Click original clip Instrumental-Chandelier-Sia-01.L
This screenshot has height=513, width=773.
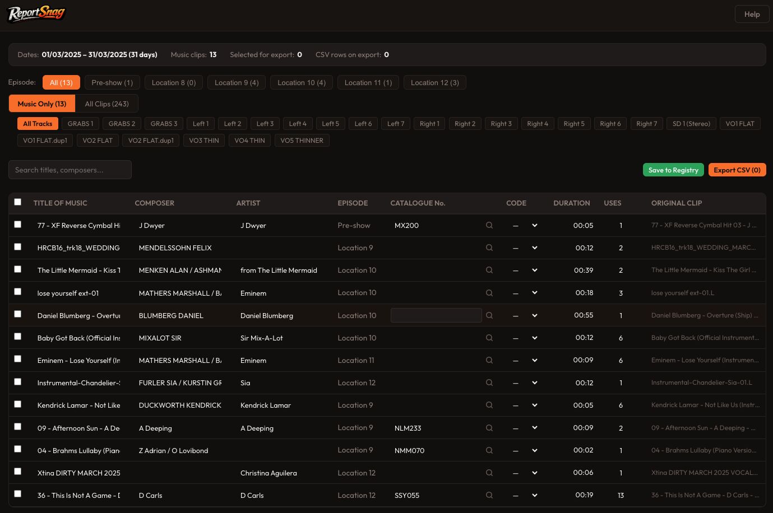(x=702, y=383)
